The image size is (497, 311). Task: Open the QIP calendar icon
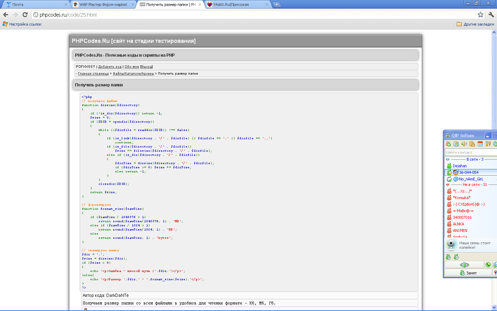coord(480,144)
